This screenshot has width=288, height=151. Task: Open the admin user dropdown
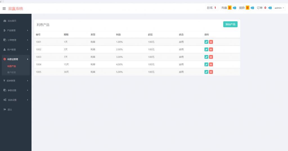pyautogui.click(x=279, y=8)
